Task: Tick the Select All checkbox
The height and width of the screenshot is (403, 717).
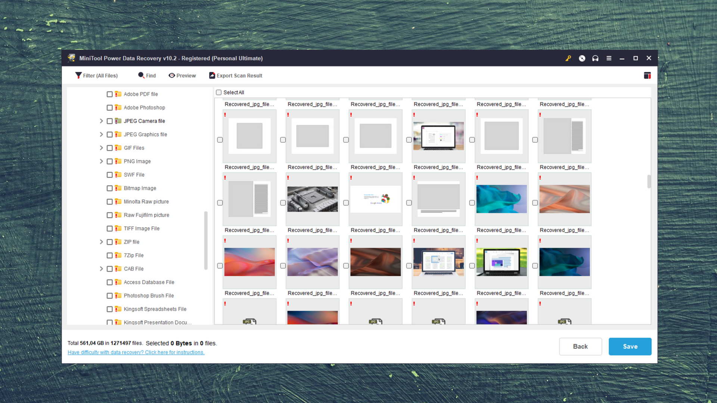Action: point(219,93)
